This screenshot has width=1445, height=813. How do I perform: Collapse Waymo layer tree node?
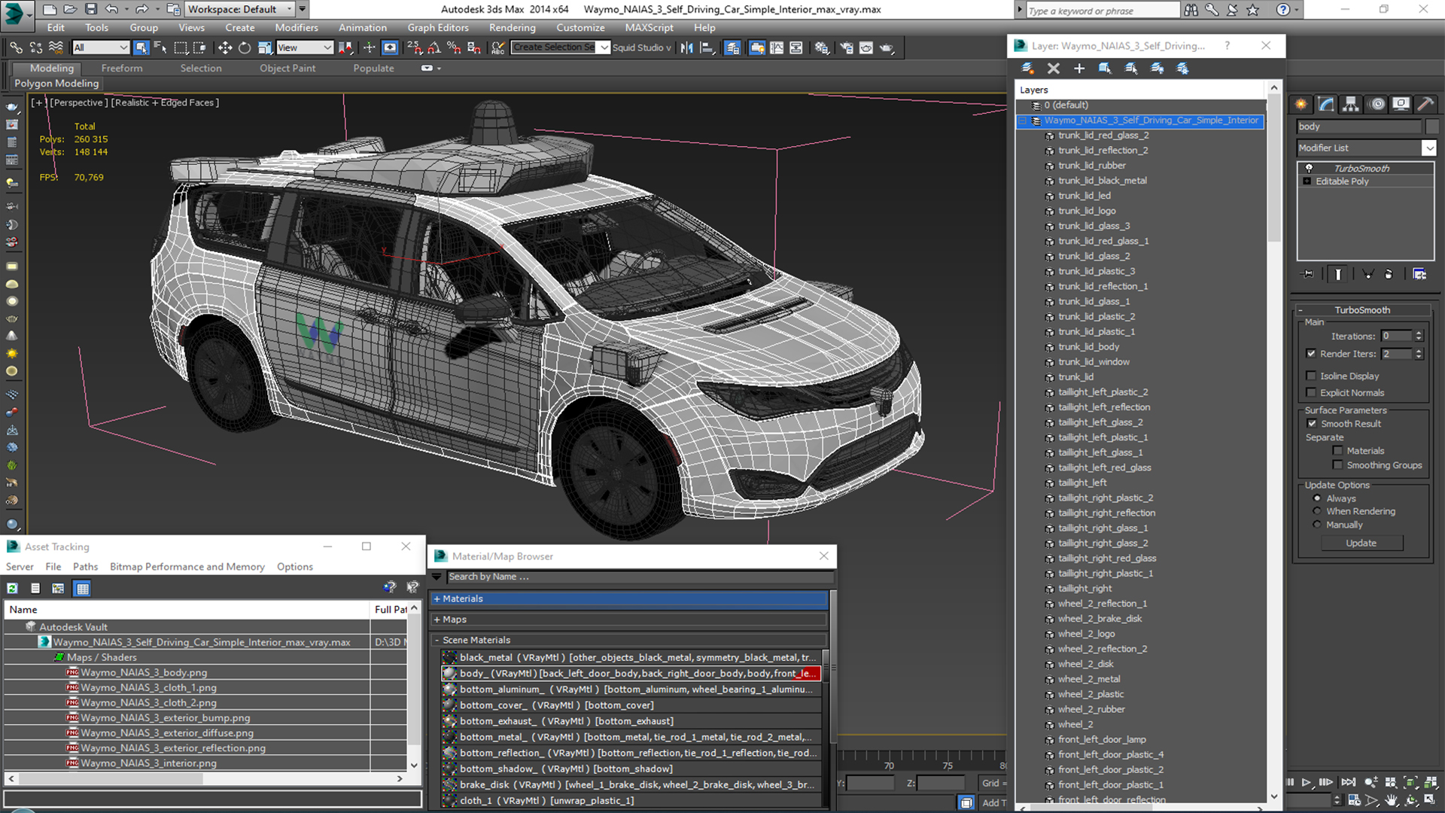coord(1023,120)
